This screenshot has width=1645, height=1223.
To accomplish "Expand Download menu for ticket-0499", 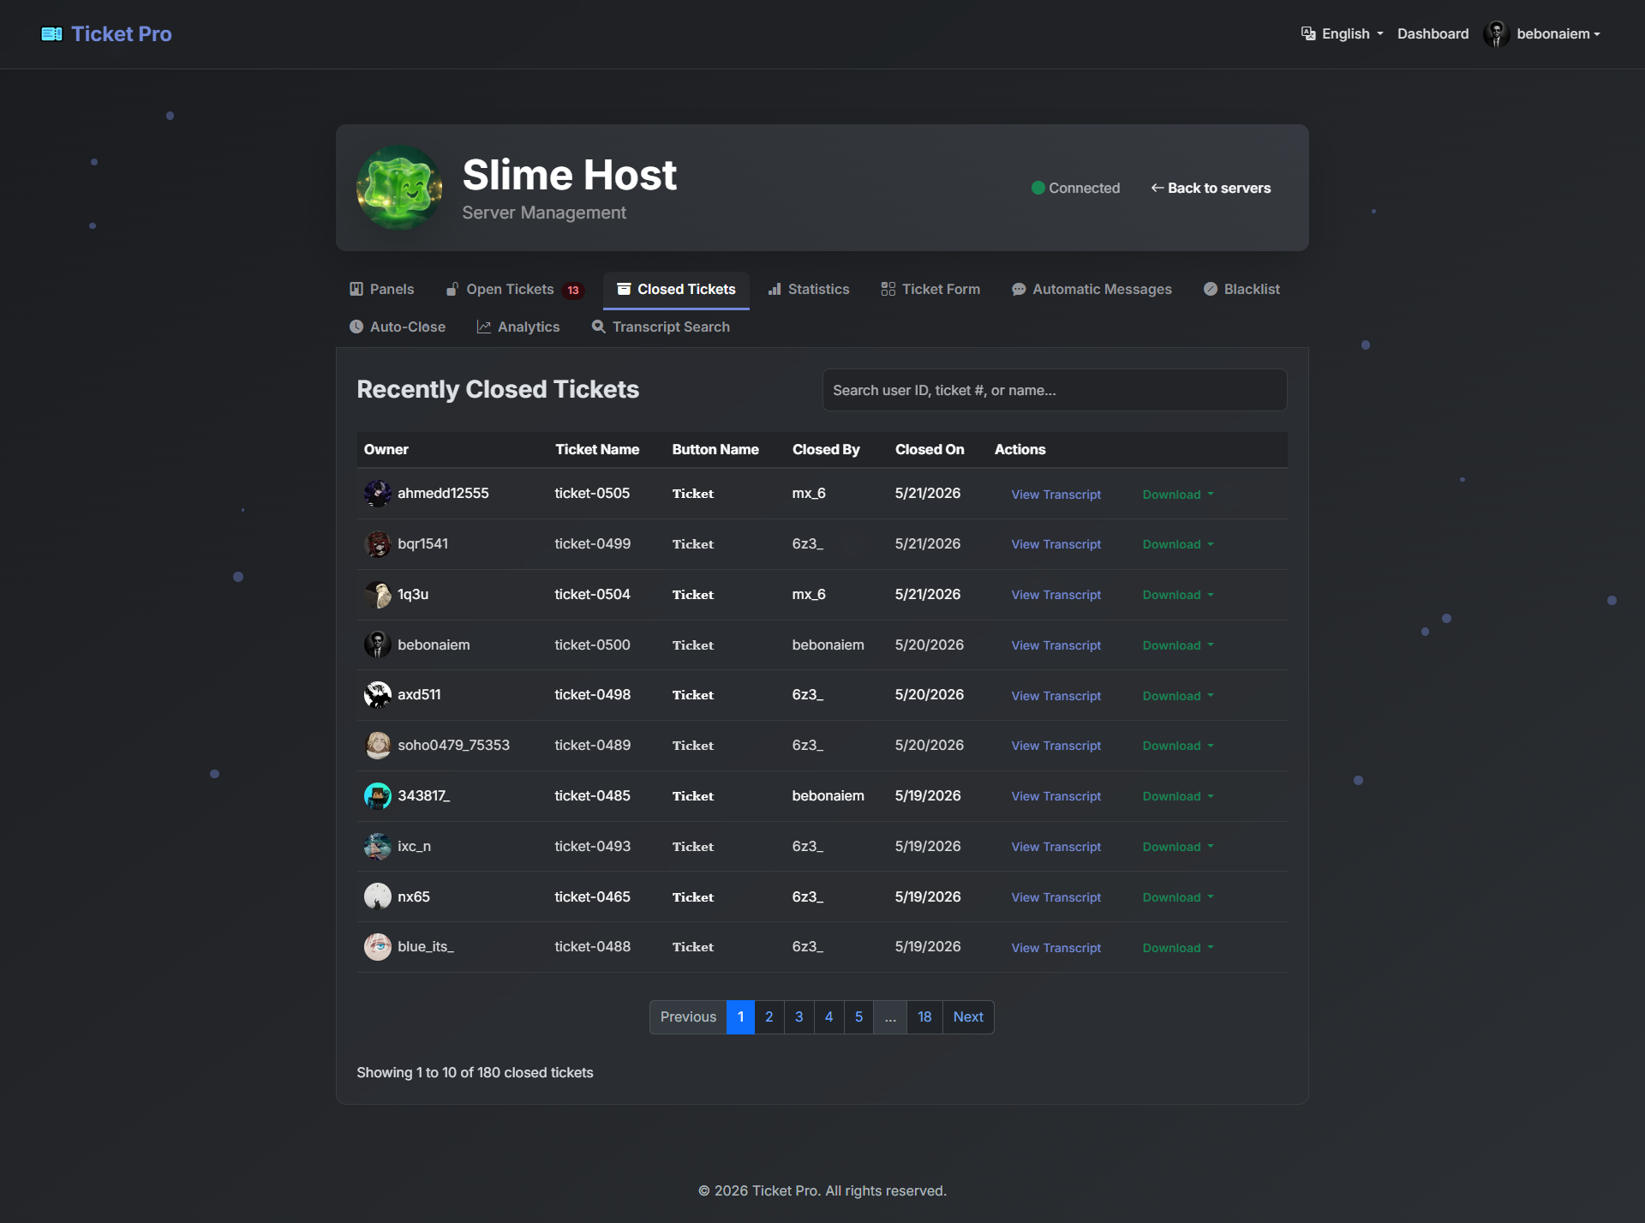I will tap(1178, 544).
